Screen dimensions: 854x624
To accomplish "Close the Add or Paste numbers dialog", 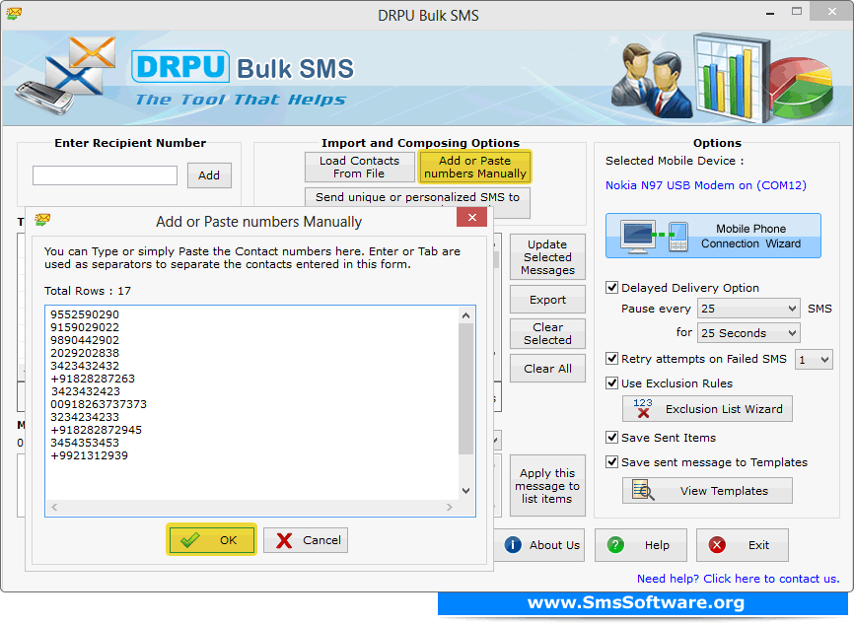I will pyautogui.click(x=472, y=217).
